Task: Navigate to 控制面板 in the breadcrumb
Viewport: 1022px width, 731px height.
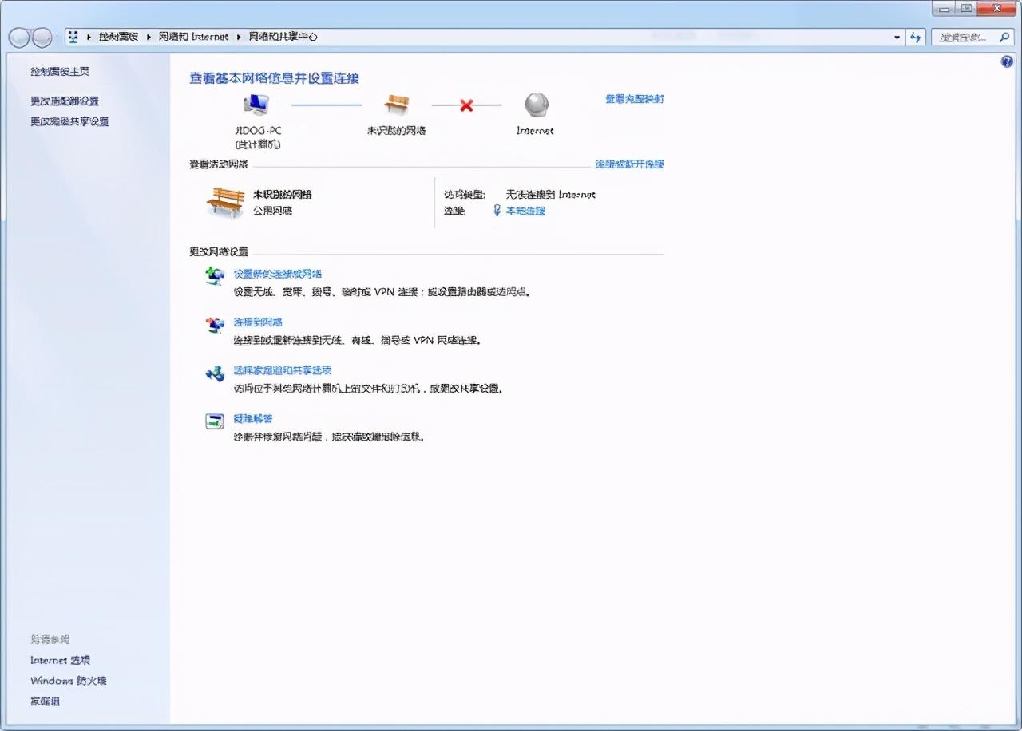Action: tap(118, 36)
